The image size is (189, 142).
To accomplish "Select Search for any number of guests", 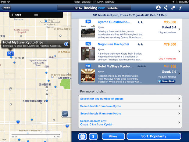I will [130, 99].
